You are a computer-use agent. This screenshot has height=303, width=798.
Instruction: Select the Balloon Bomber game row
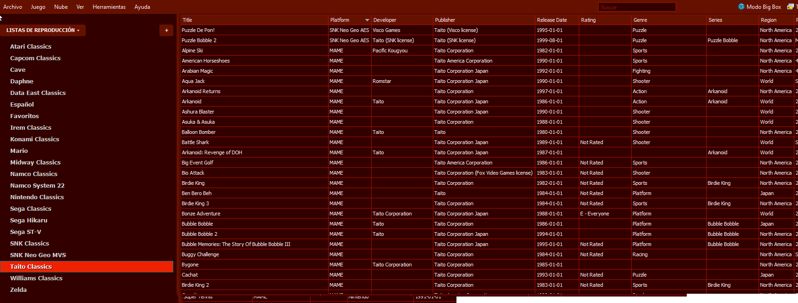[x=489, y=132]
